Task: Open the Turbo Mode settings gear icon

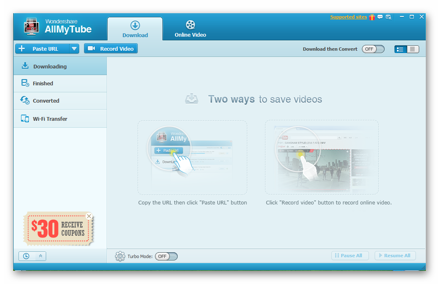Action: tap(120, 256)
